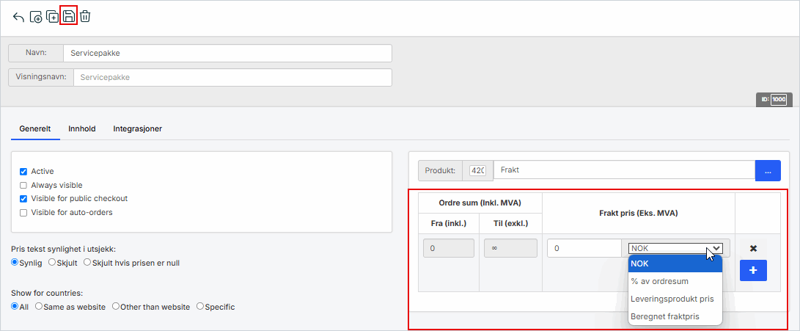Collapse the NOK price type dropdown
The width and height of the screenshot is (800, 331).
point(676,248)
